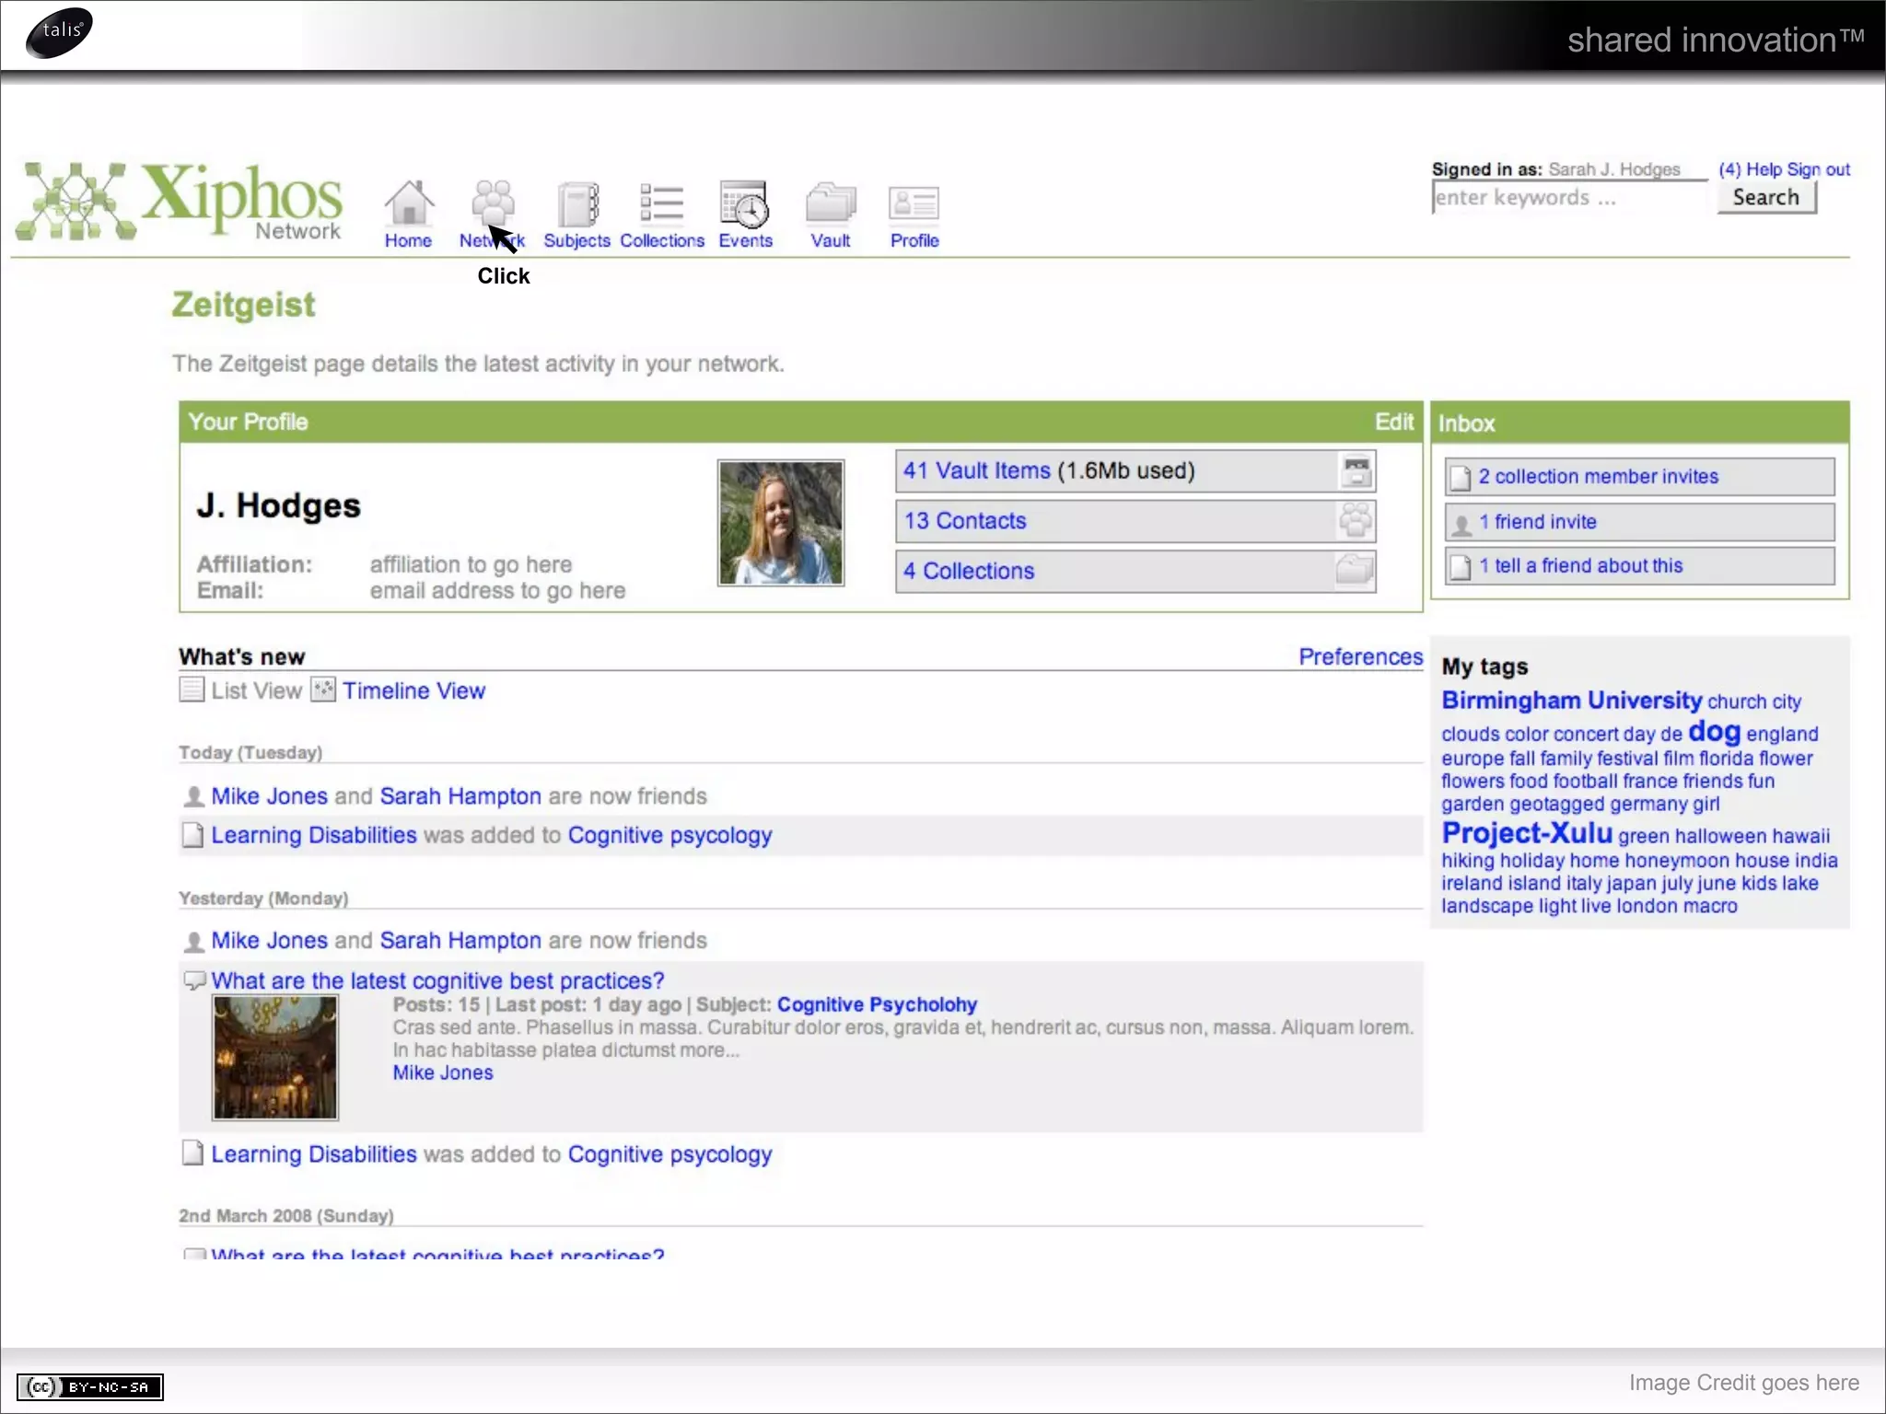
Task: Open the 41 Vault Items link
Action: 976,470
